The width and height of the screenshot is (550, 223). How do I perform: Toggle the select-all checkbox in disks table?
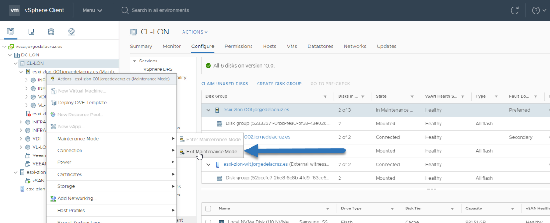(x=208, y=209)
